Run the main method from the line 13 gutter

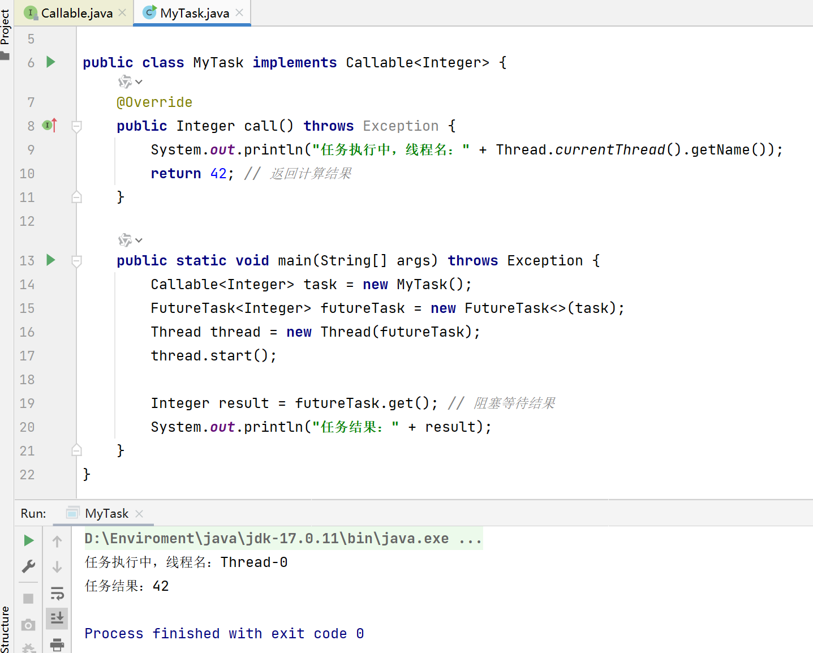[51, 260]
